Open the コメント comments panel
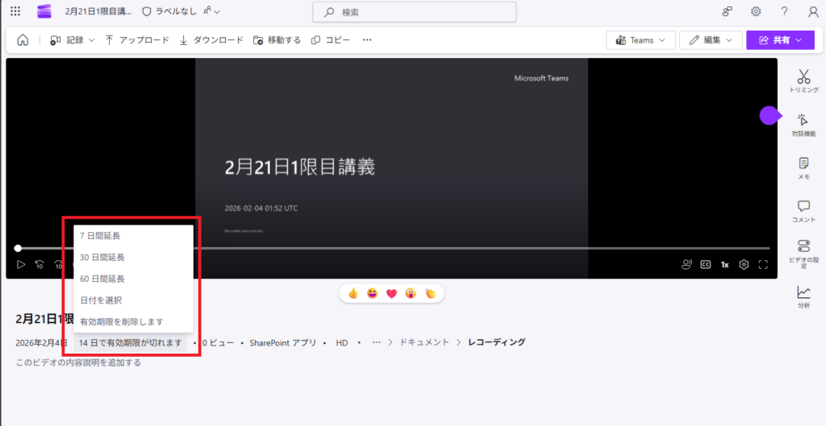This screenshot has height=426, width=826. pyautogui.click(x=803, y=211)
